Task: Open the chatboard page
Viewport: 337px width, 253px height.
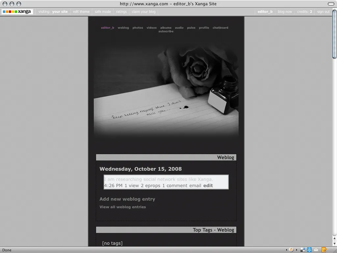Action: pos(220,28)
